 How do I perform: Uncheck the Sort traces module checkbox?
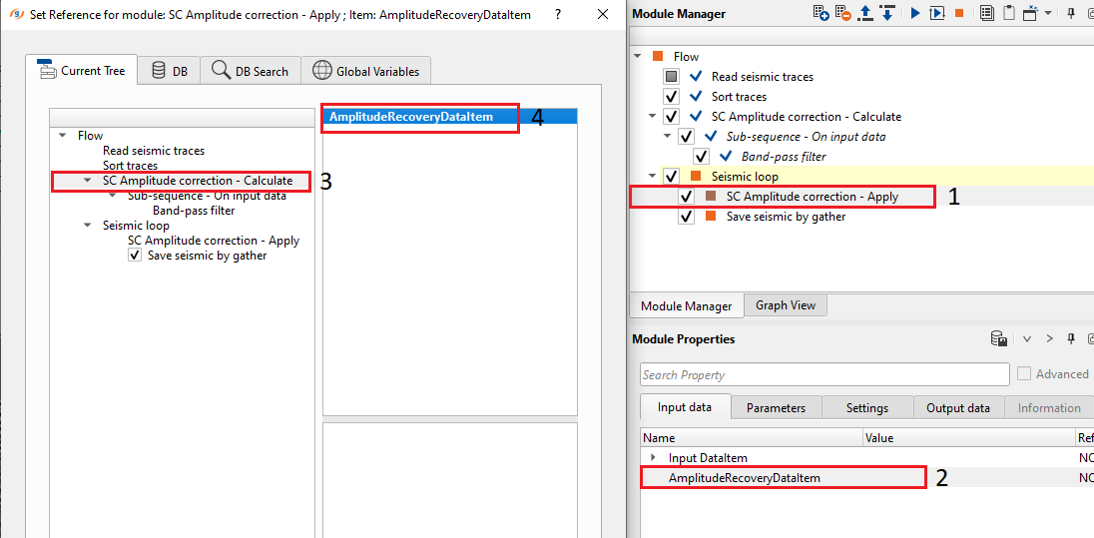[672, 96]
